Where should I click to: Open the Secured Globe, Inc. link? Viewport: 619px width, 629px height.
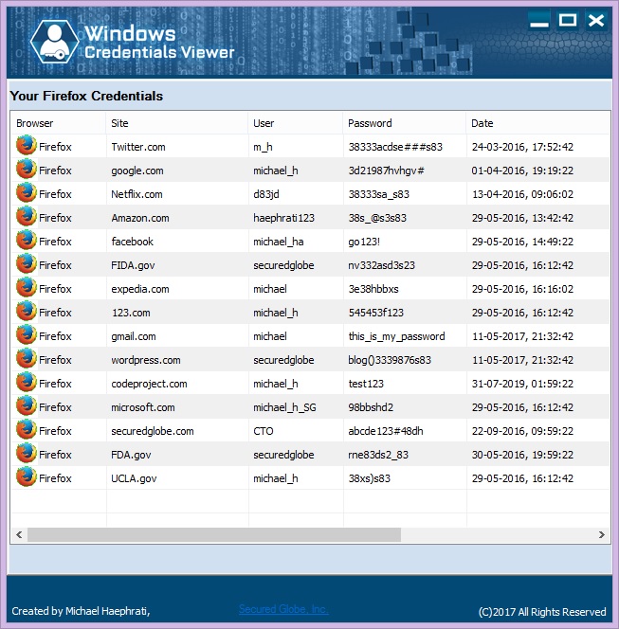[283, 609]
